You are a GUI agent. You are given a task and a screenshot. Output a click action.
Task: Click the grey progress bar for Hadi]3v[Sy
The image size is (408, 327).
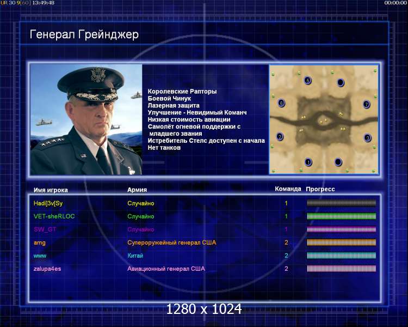point(342,203)
